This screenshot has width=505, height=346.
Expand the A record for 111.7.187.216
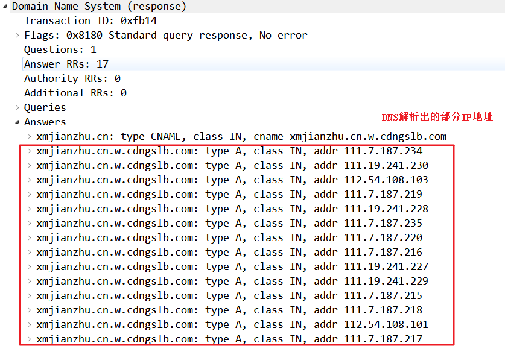pyautogui.click(x=30, y=253)
